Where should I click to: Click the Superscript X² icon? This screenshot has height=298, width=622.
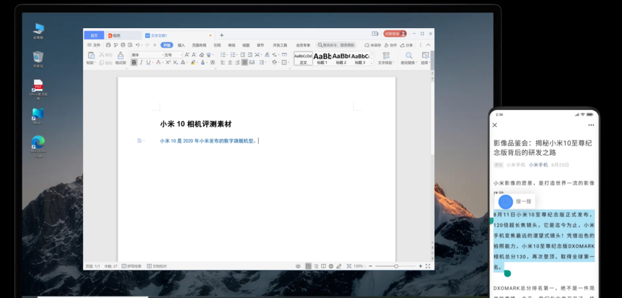168,62
